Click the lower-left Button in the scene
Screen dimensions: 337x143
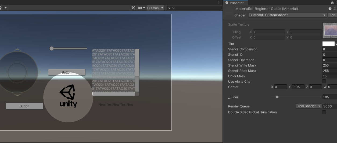(24, 106)
